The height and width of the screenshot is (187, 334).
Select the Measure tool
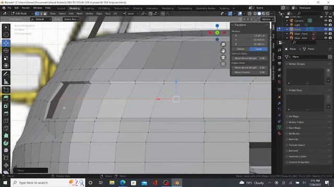coord(6,82)
